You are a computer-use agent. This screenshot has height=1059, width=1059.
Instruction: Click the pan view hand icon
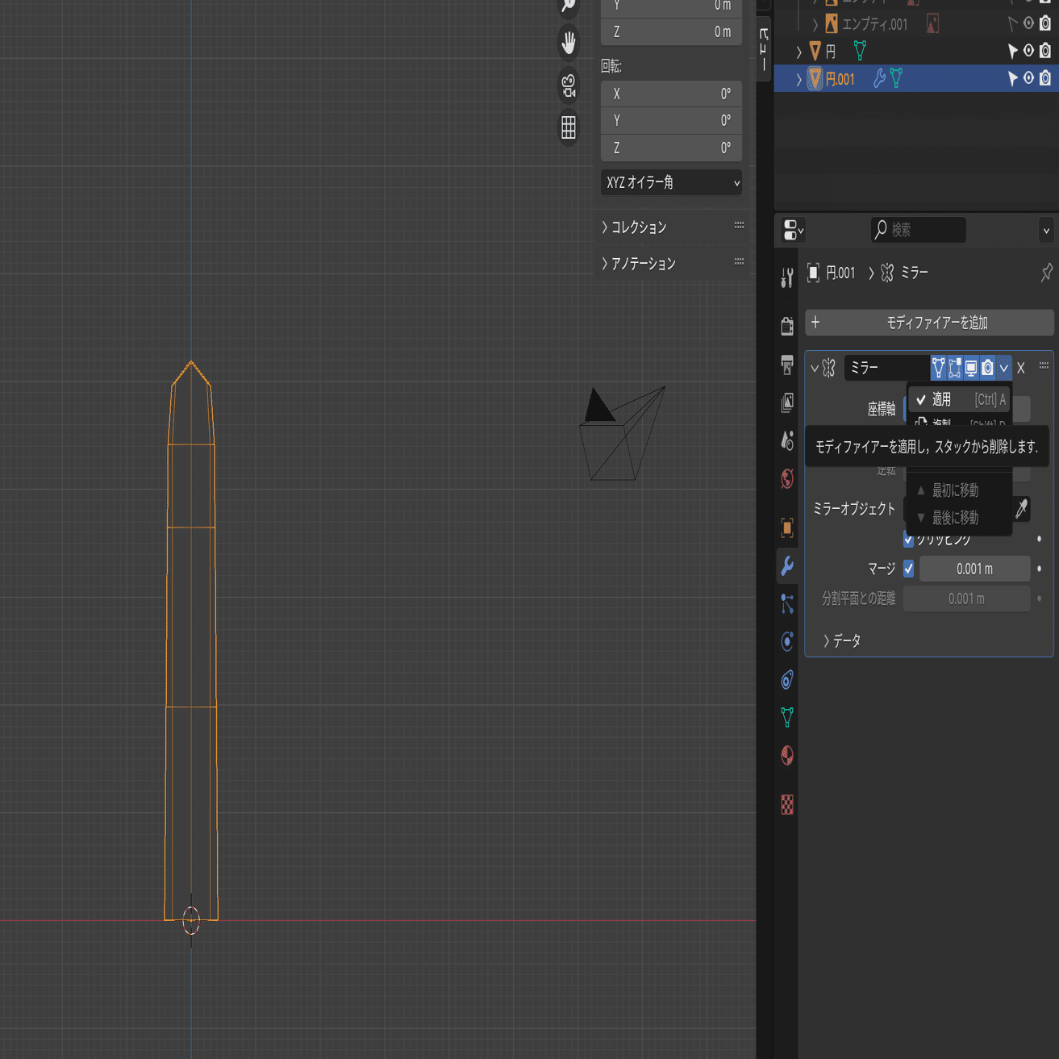tap(569, 43)
